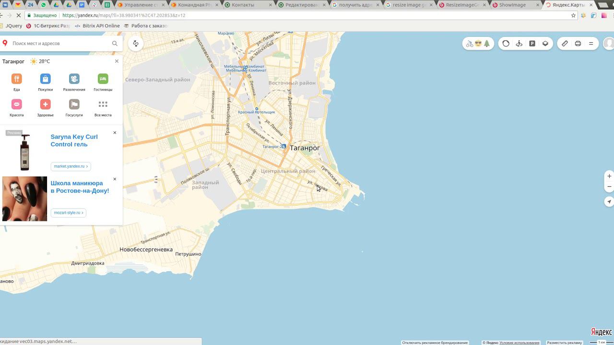The width and height of the screenshot is (614, 345).
Task: Follow the market.yandex.ru link
Action: (x=71, y=166)
